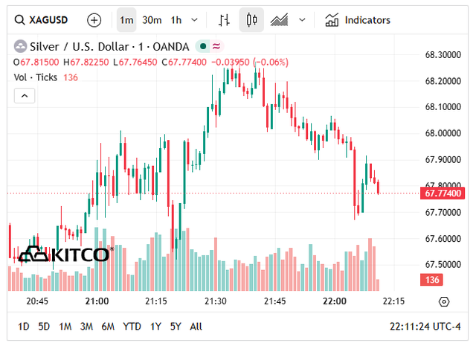Viewport: 476px width, 349px height.
Task: Click the silver symbol logo icon
Action: click(x=20, y=46)
